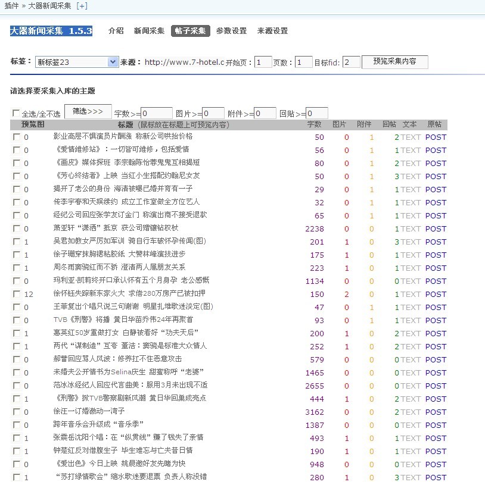
Task: Check the row 跨年音乐会升级成“音乐季”
Action: click(17, 425)
